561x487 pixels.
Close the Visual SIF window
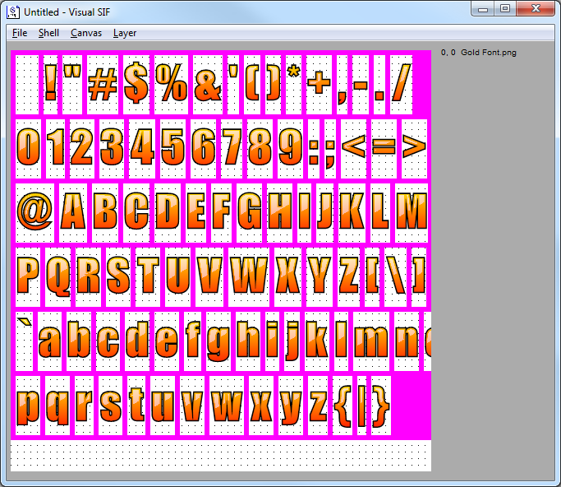click(x=536, y=9)
